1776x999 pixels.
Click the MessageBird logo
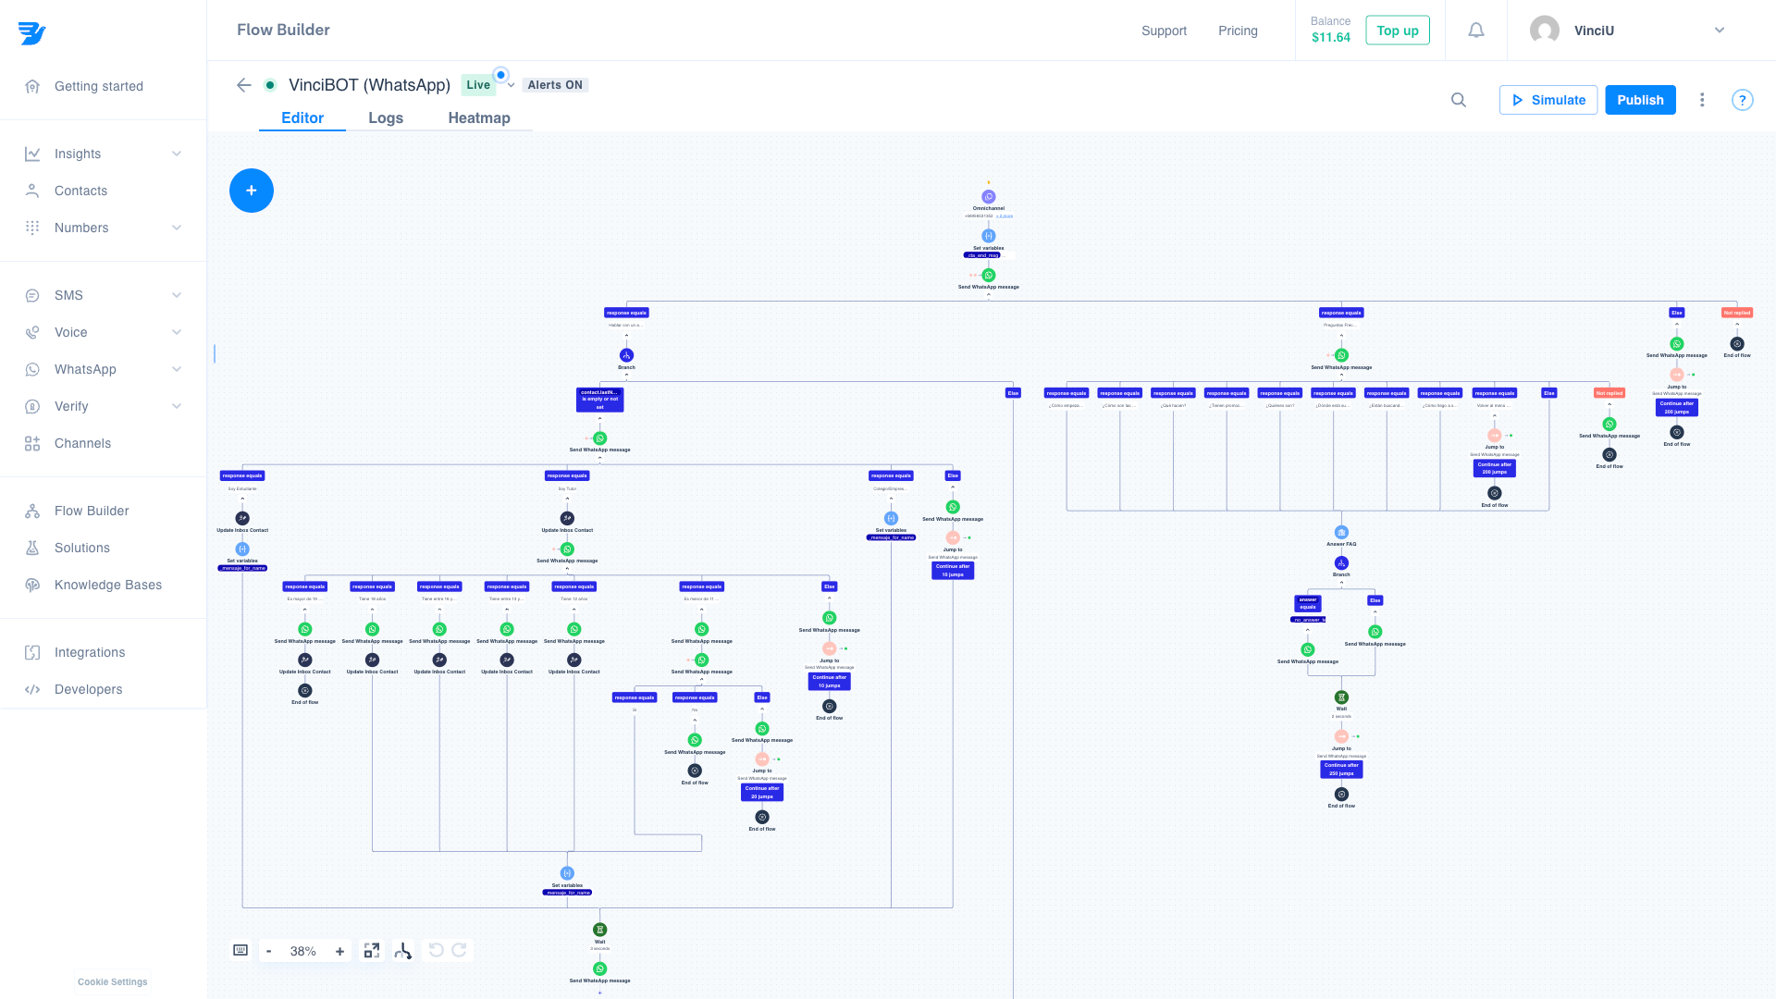(31, 33)
